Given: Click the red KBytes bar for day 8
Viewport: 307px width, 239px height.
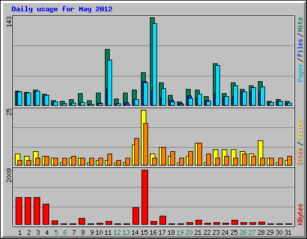Looking at the screenshot, I should [x=82, y=222].
